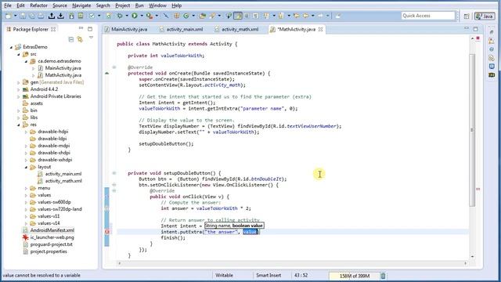Viewport: 501px width, 282px height.
Task: Click the Quick Access search field
Action: pos(428,16)
